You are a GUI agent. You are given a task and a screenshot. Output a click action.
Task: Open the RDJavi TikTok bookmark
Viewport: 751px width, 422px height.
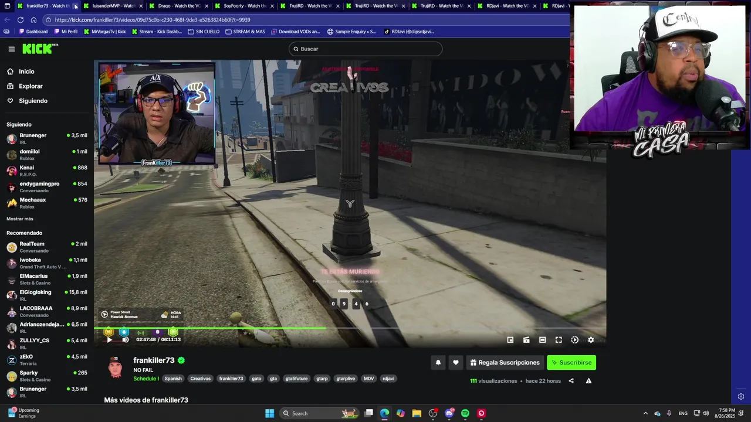[409, 32]
